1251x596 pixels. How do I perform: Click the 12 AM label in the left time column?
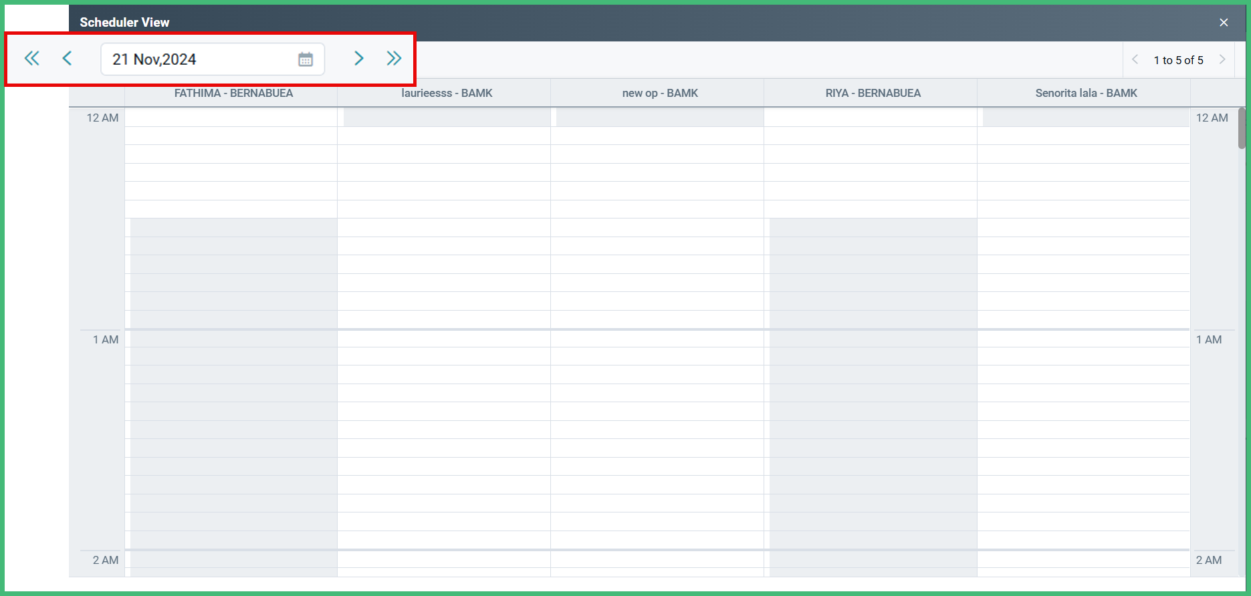coord(102,118)
